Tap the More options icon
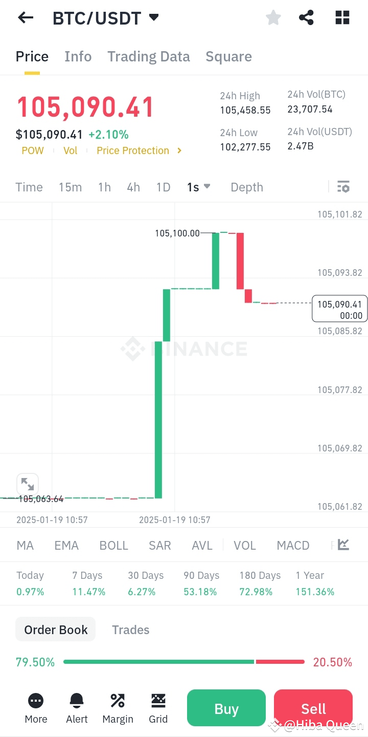The height and width of the screenshot is (737, 368). 36,708
